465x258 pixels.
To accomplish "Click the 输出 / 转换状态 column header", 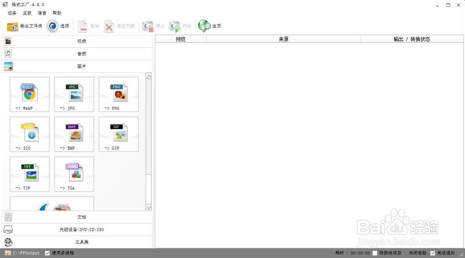I will point(412,39).
